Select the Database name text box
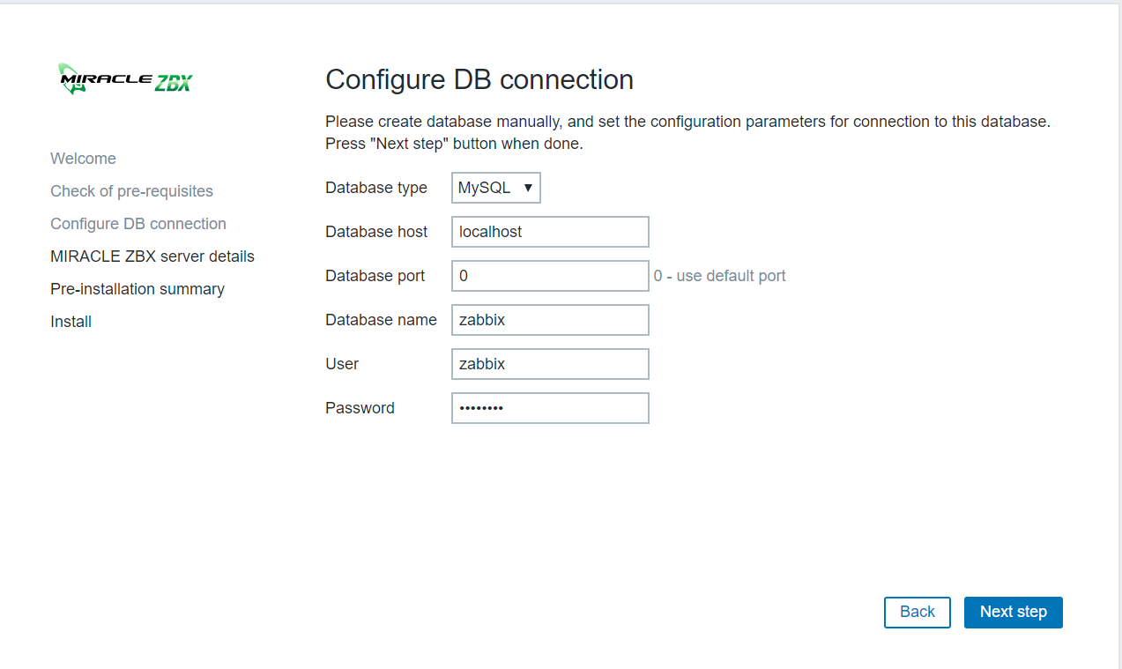This screenshot has width=1122, height=669. tap(550, 320)
